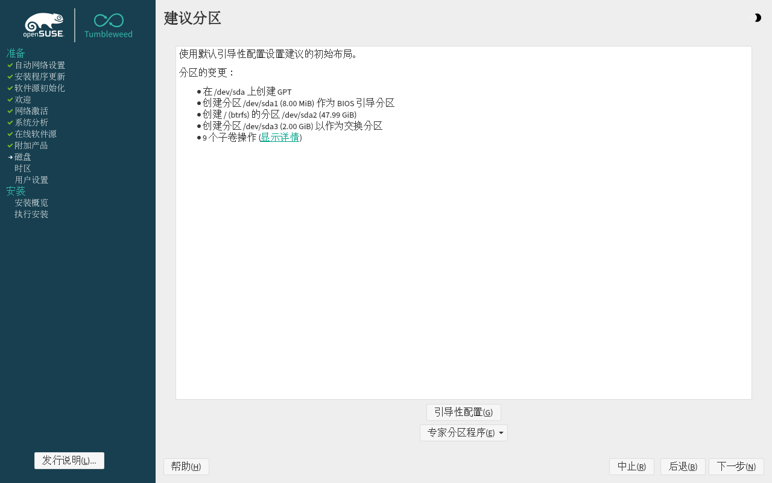This screenshot has height=483, width=772.
Task: Click the 中止 button
Action: pyautogui.click(x=631, y=466)
